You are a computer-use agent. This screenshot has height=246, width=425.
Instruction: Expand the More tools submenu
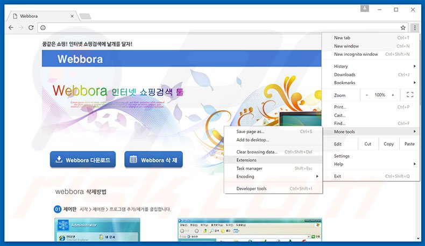tap(371, 132)
